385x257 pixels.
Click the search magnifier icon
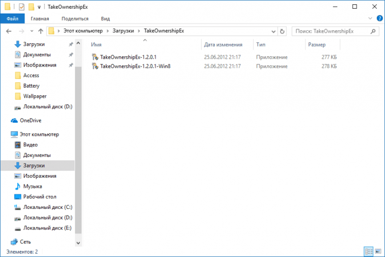373,31
